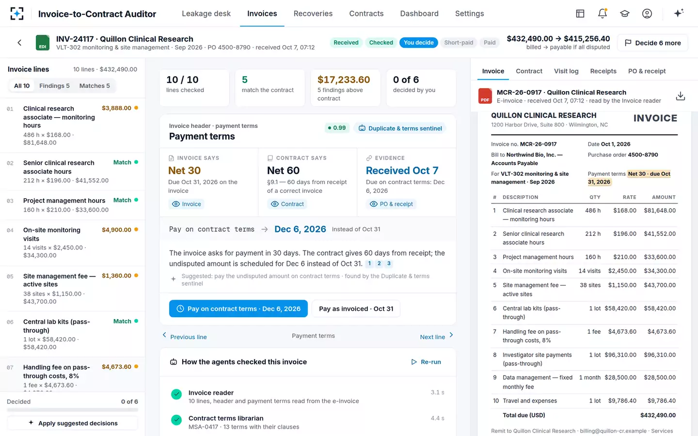The image size is (698, 436).
Task: Select the Checked status step
Action: click(x=381, y=43)
